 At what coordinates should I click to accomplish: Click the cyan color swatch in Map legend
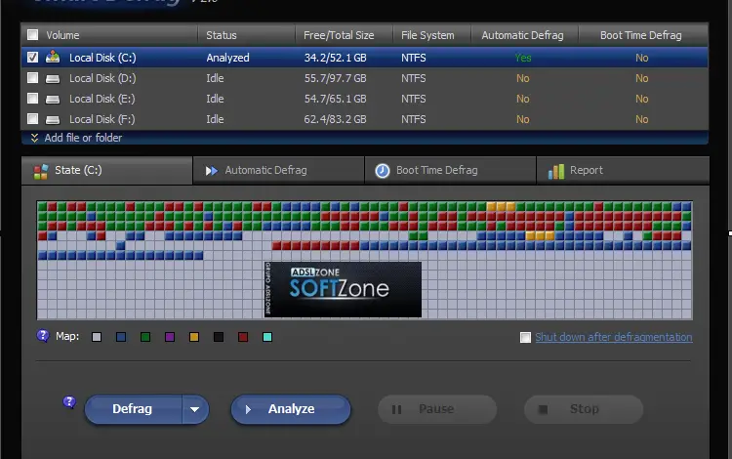(267, 337)
